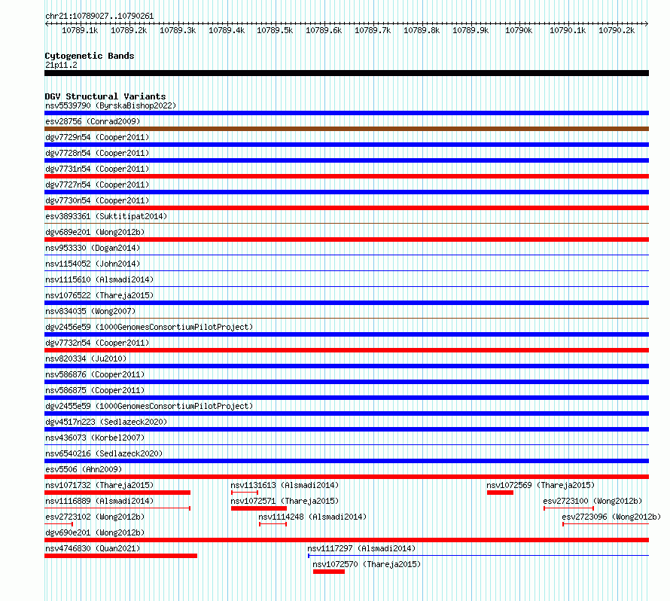Screen dimensions: 670x601
Task: Click nsv1115610 (Alsmadi2014) variant label
Action: click(x=99, y=279)
